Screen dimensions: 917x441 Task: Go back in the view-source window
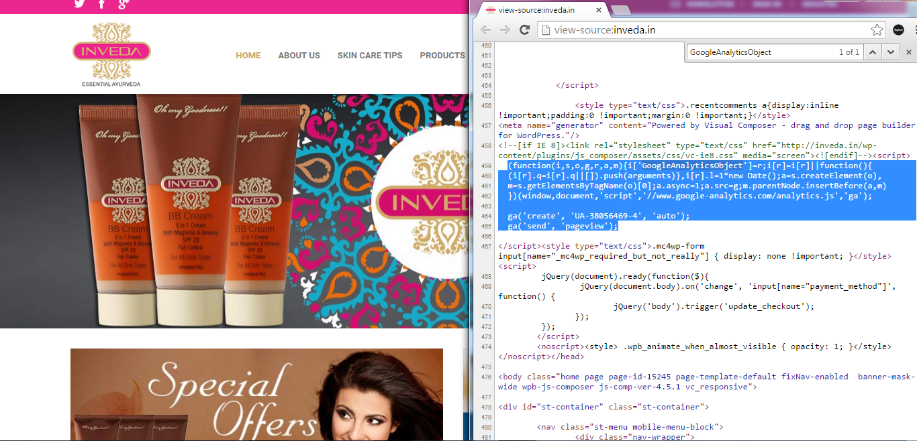(x=485, y=30)
